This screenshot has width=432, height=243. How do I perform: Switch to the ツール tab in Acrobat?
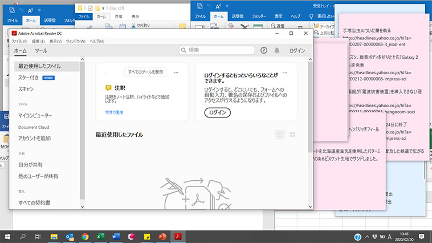click(41, 51)
